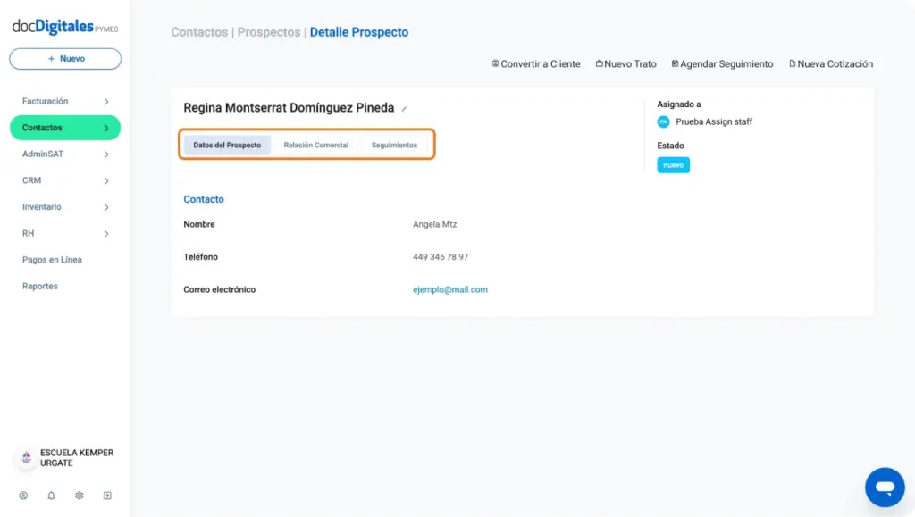Screen dimensions: 915x517
Task: Switch to the Relación Comercial tab
Action: point(315,146)
